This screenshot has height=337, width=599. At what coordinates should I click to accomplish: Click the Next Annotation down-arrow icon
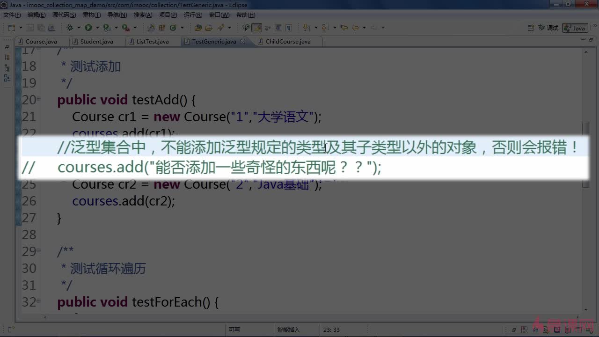[x=306, y=28]
